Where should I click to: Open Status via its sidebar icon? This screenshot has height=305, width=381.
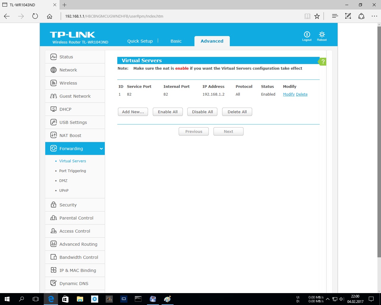coord(54,57)
